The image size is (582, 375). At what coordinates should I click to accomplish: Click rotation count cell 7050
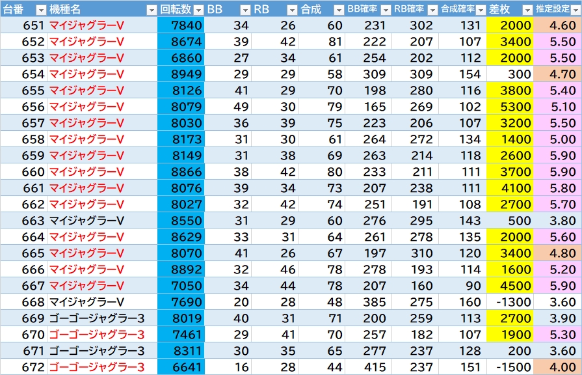181,286
